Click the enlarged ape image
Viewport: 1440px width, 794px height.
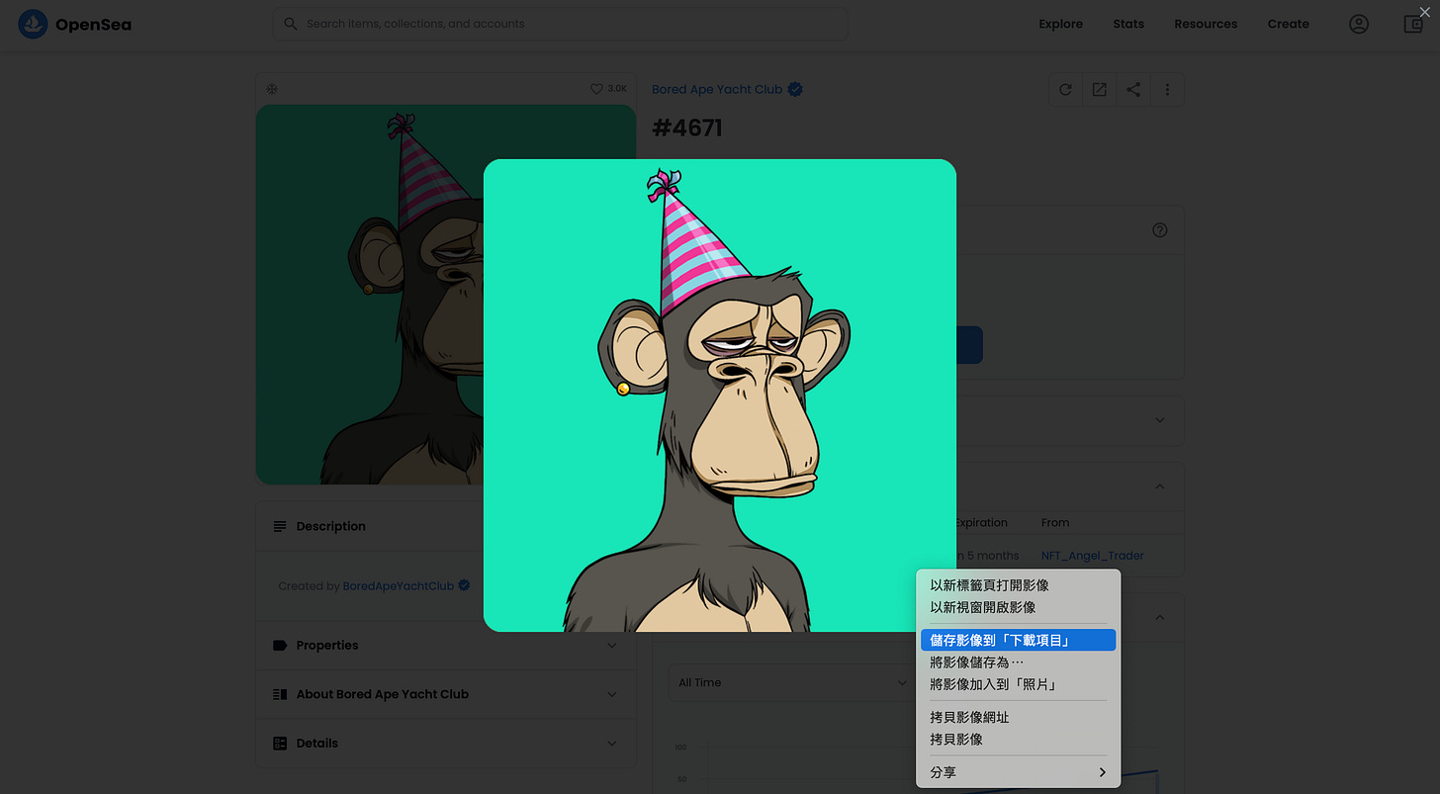(720, 396)
